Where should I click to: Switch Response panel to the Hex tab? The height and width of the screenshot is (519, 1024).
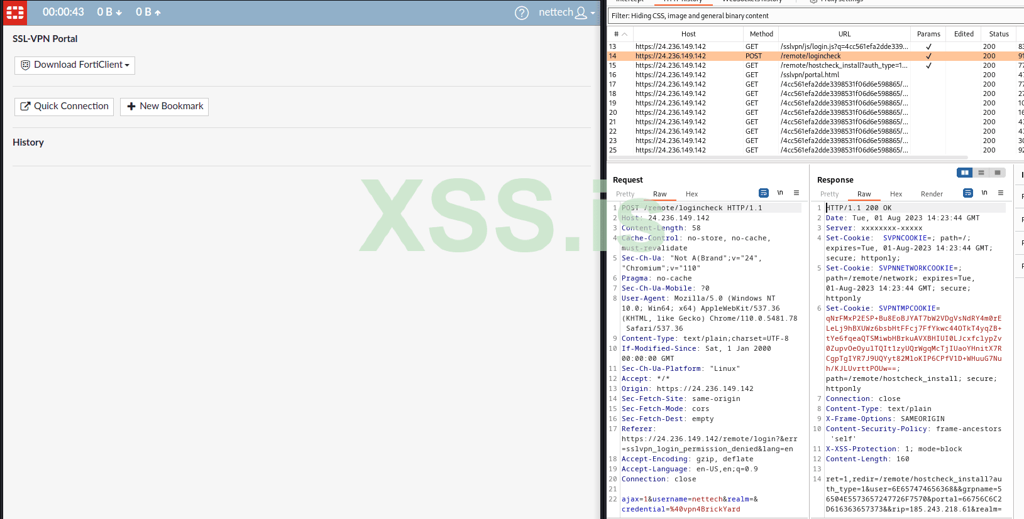click(x=896, y=195)
